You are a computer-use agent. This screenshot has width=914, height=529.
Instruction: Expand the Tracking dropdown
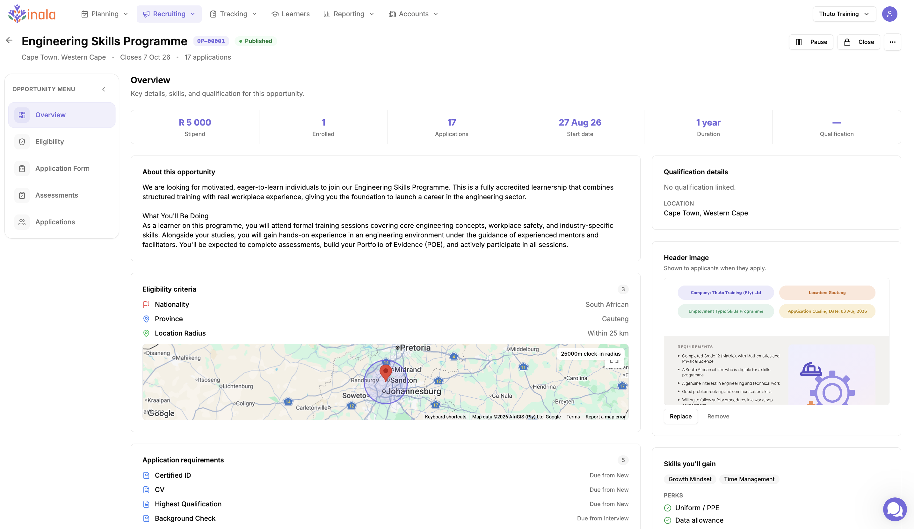point(234,14)
